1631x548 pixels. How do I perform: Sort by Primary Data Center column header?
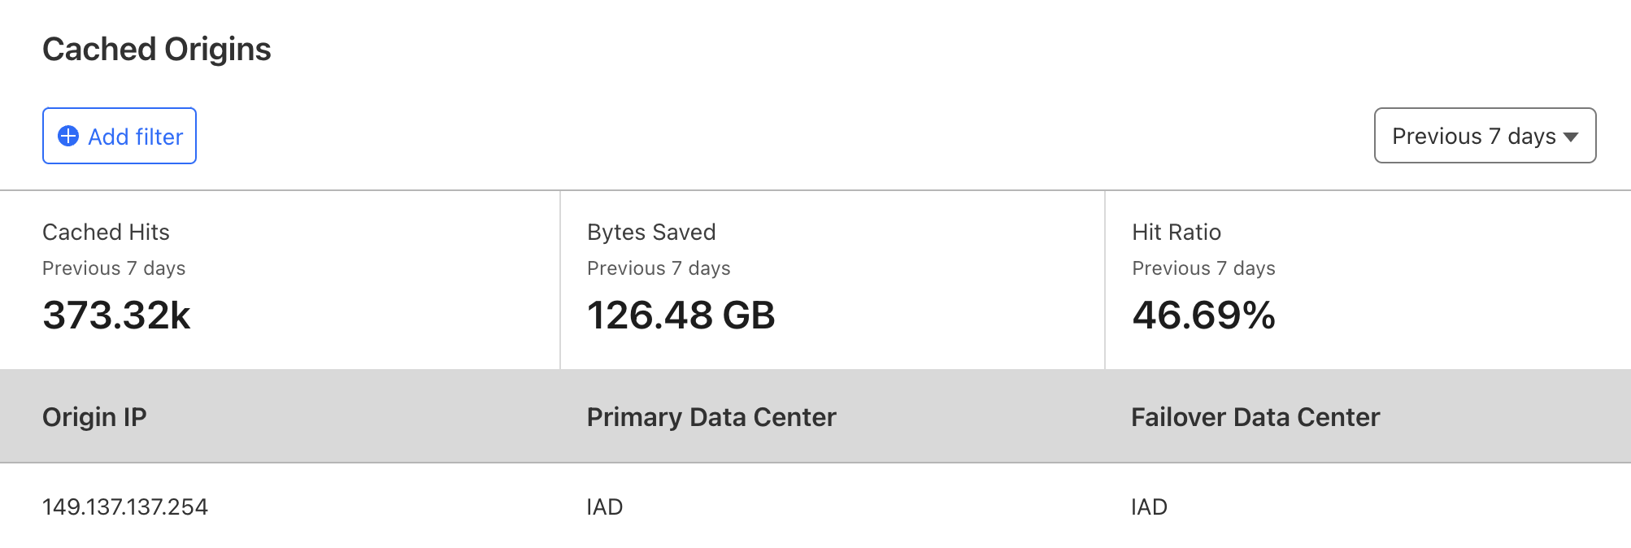click(x=711, y=417)
